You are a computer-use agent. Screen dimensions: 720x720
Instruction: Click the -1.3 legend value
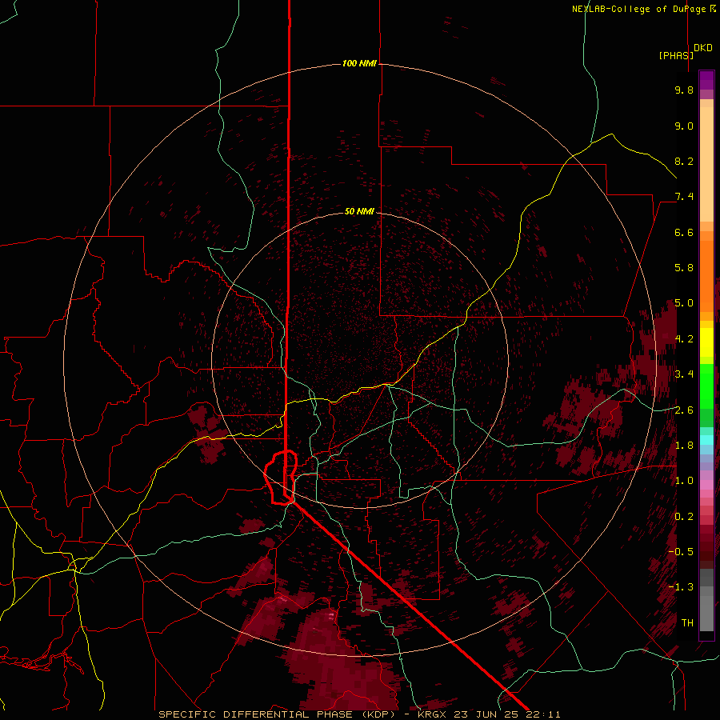click(681, 587)
